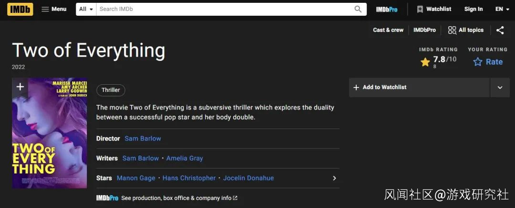The width and height of the screenshot is (515, 208).
Task: Open Hans Christopher's page
Action: (189, 178)
